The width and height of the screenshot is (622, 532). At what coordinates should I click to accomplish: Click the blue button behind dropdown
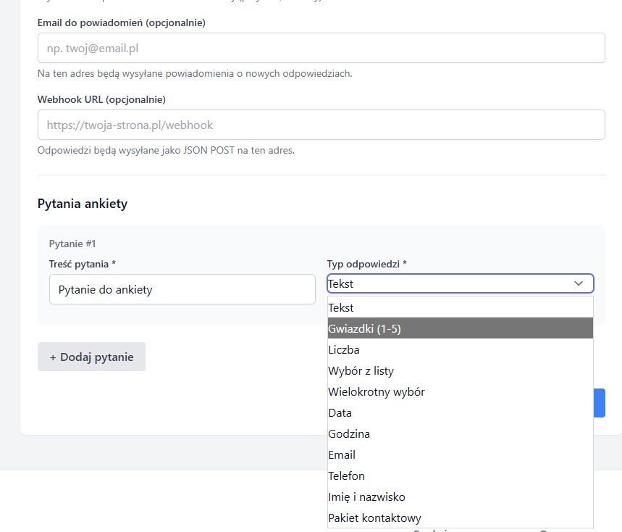coord(600,403)
